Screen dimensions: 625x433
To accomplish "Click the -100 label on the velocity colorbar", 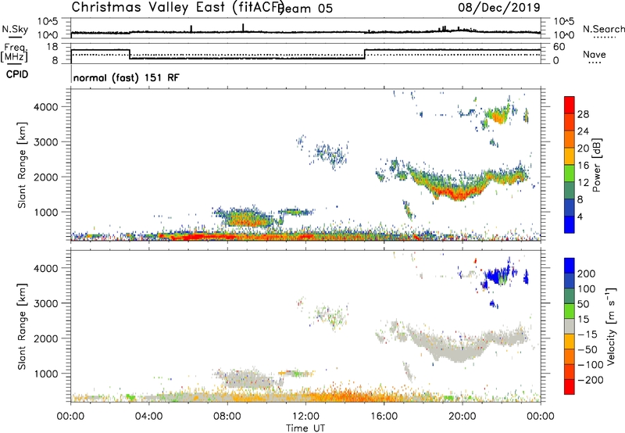I will coord(591,365).
